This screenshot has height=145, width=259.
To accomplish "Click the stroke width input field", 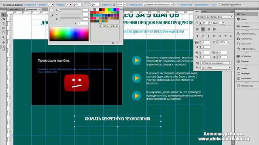I will 79,4.
